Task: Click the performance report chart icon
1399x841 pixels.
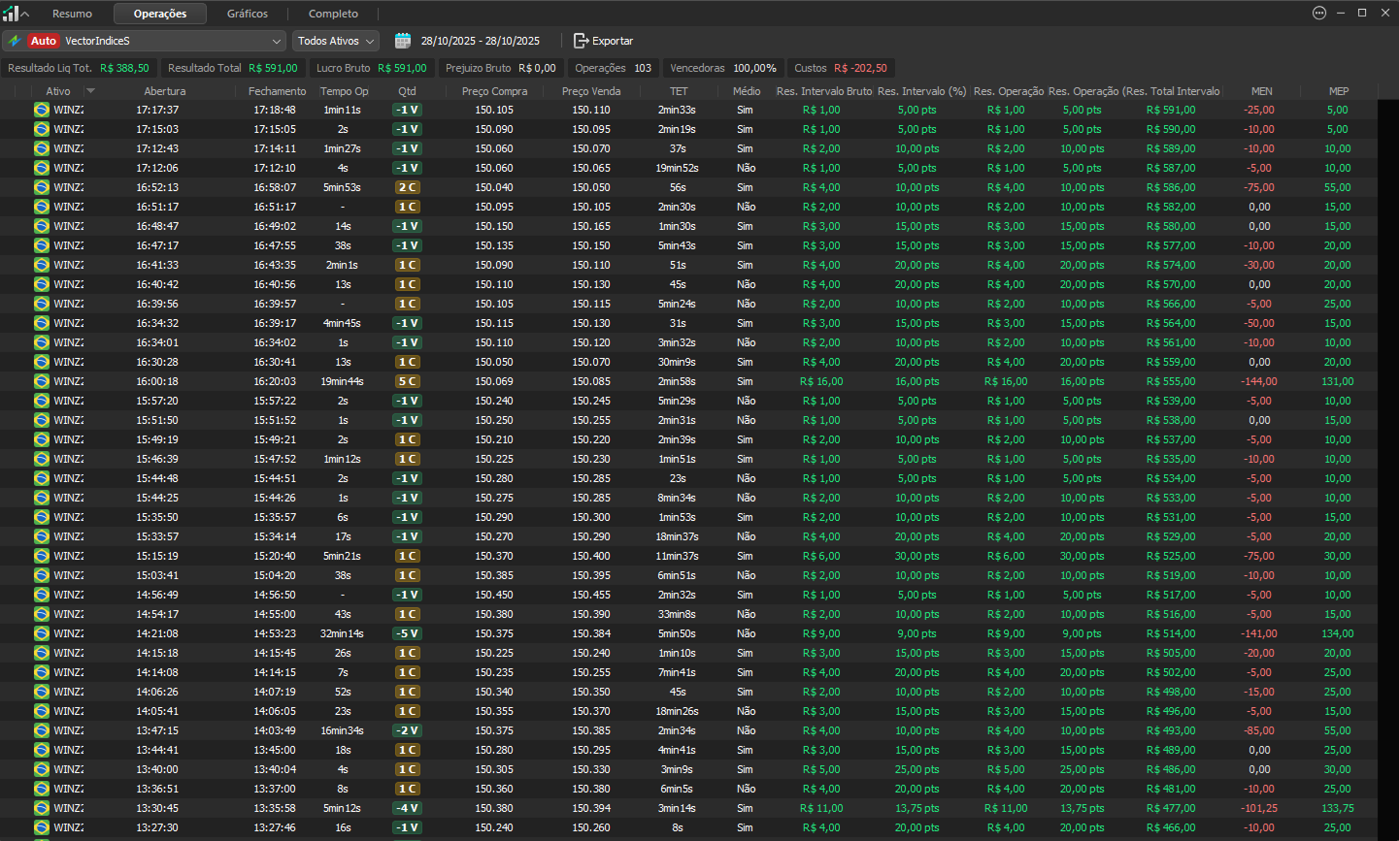Action: 10,14
